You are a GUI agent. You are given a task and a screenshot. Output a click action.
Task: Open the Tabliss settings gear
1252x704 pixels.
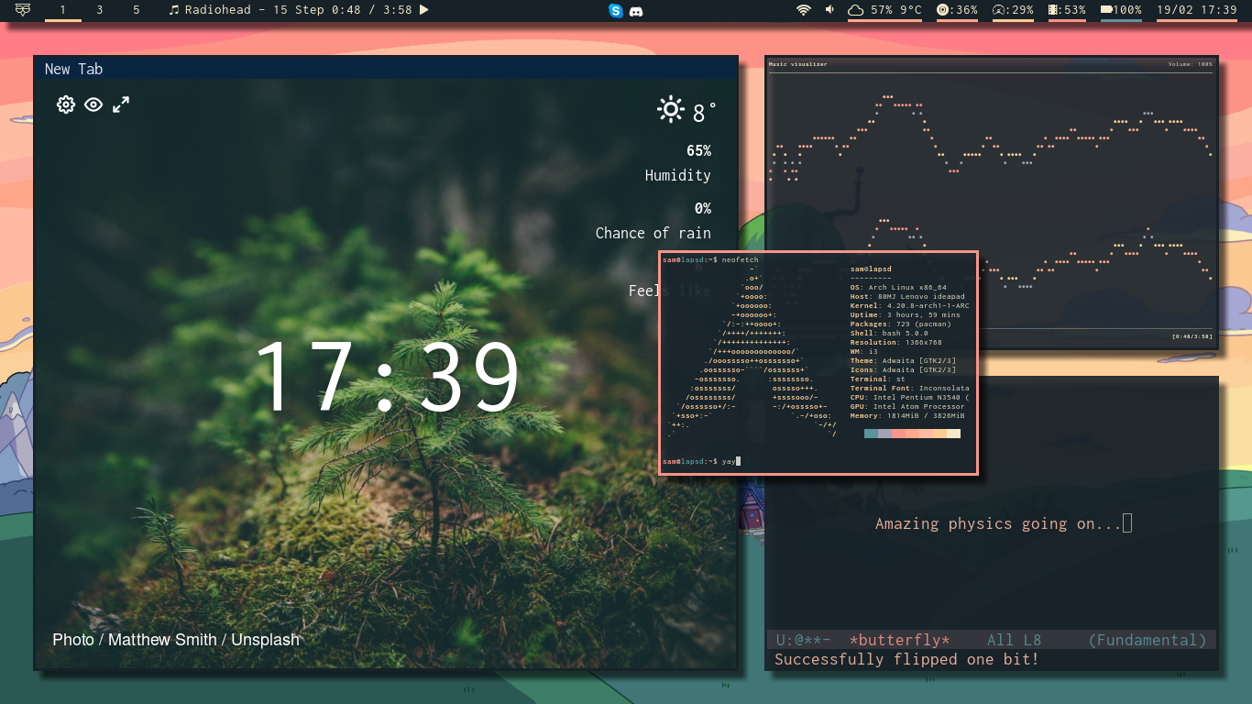65,104
